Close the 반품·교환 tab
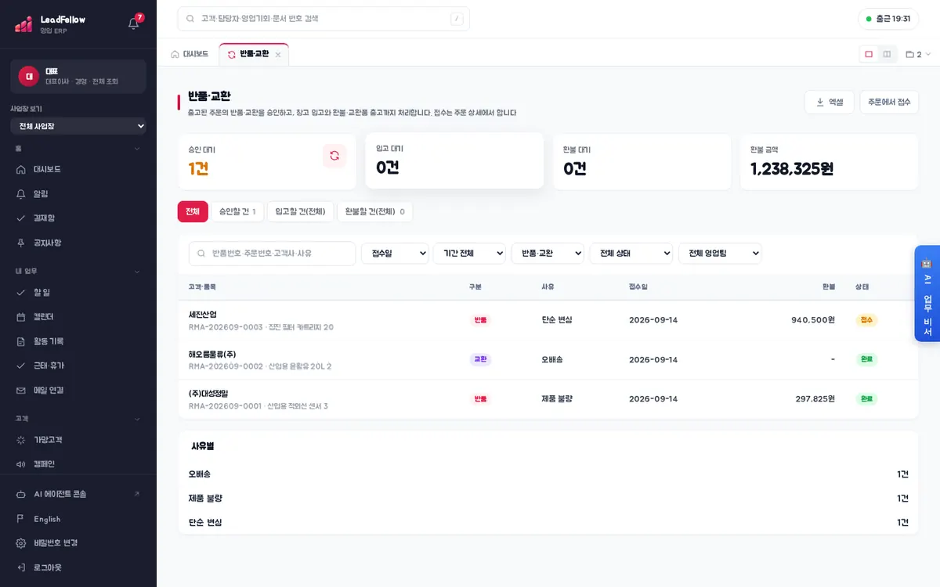The width and height of the screenshot is (940, 587). pyautogui.click(x=278, y=55)
